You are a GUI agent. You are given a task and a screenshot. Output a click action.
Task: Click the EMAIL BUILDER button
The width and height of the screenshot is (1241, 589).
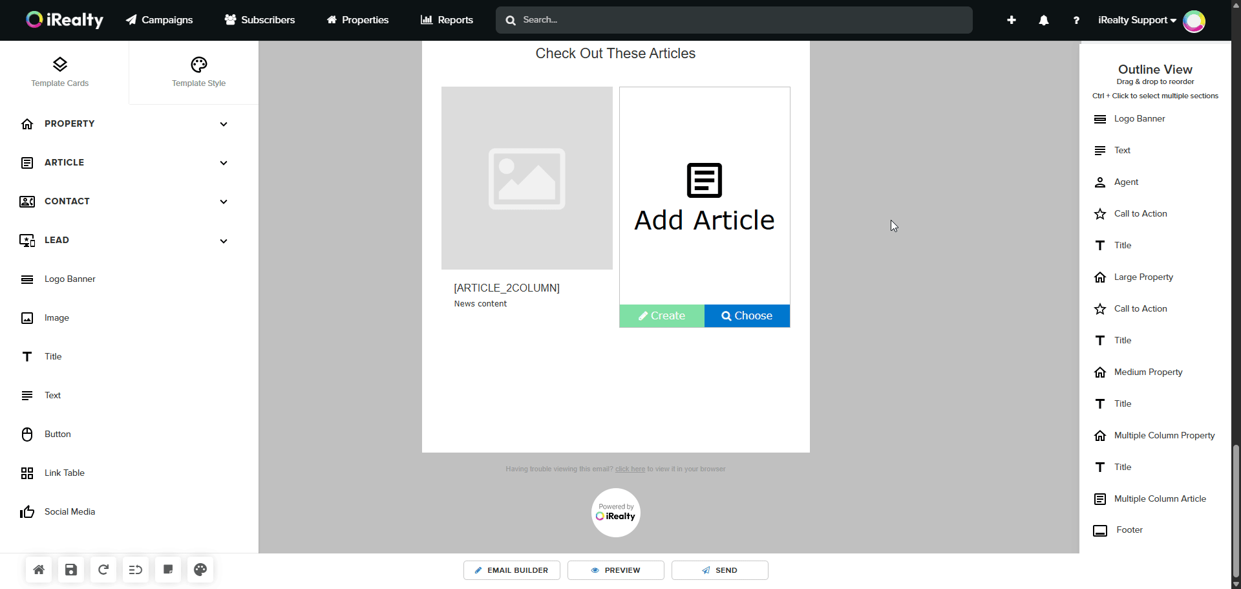(512, 570)
